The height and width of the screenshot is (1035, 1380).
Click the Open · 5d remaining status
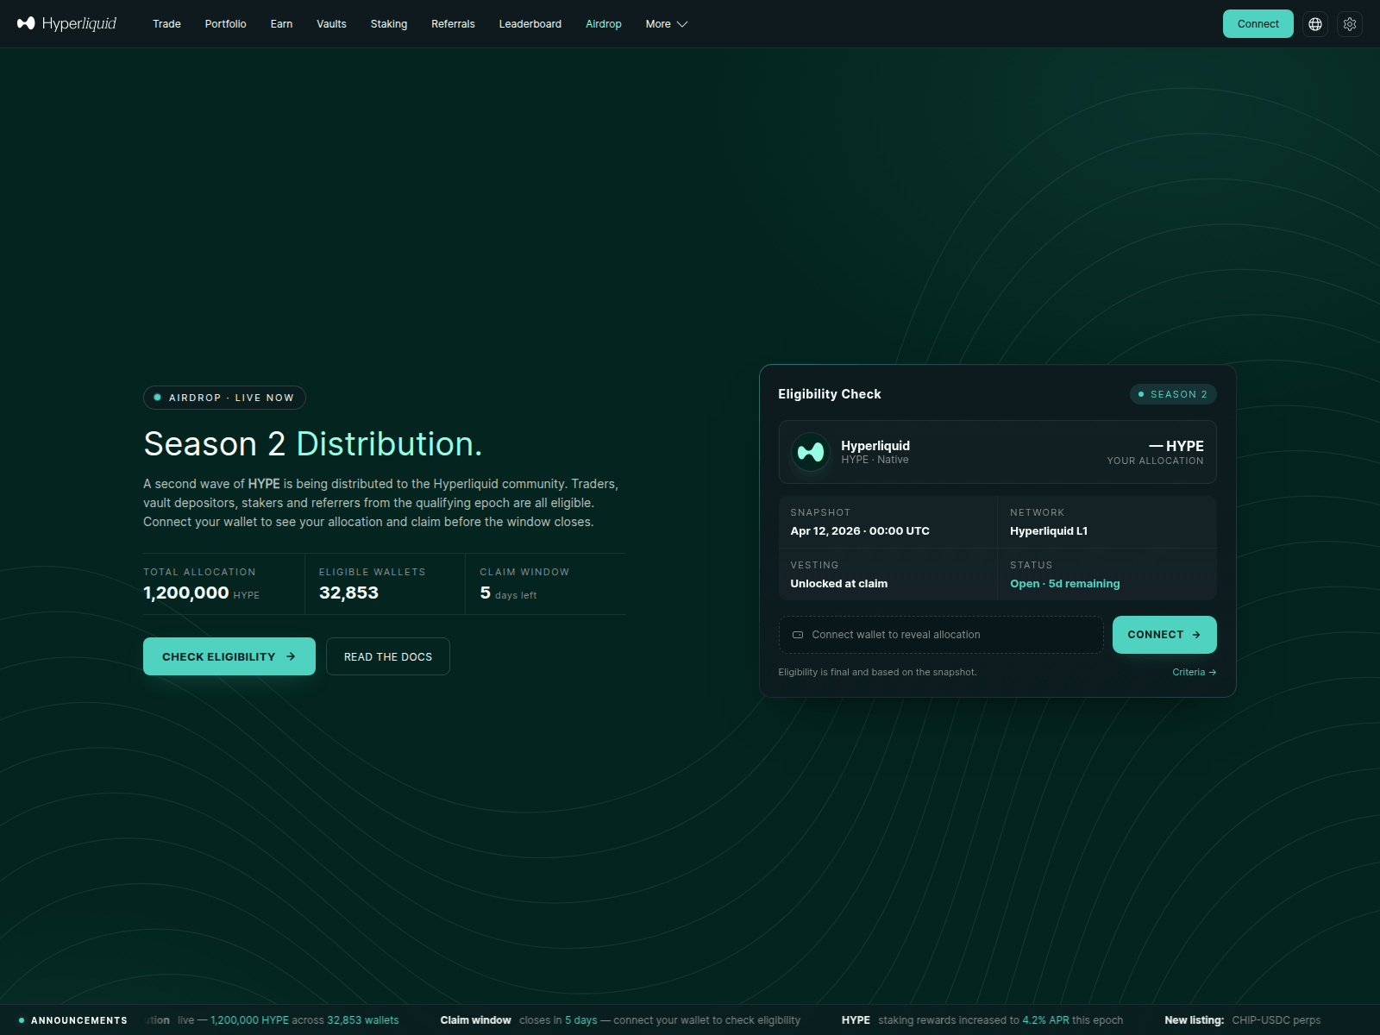tap(1065, 584)
